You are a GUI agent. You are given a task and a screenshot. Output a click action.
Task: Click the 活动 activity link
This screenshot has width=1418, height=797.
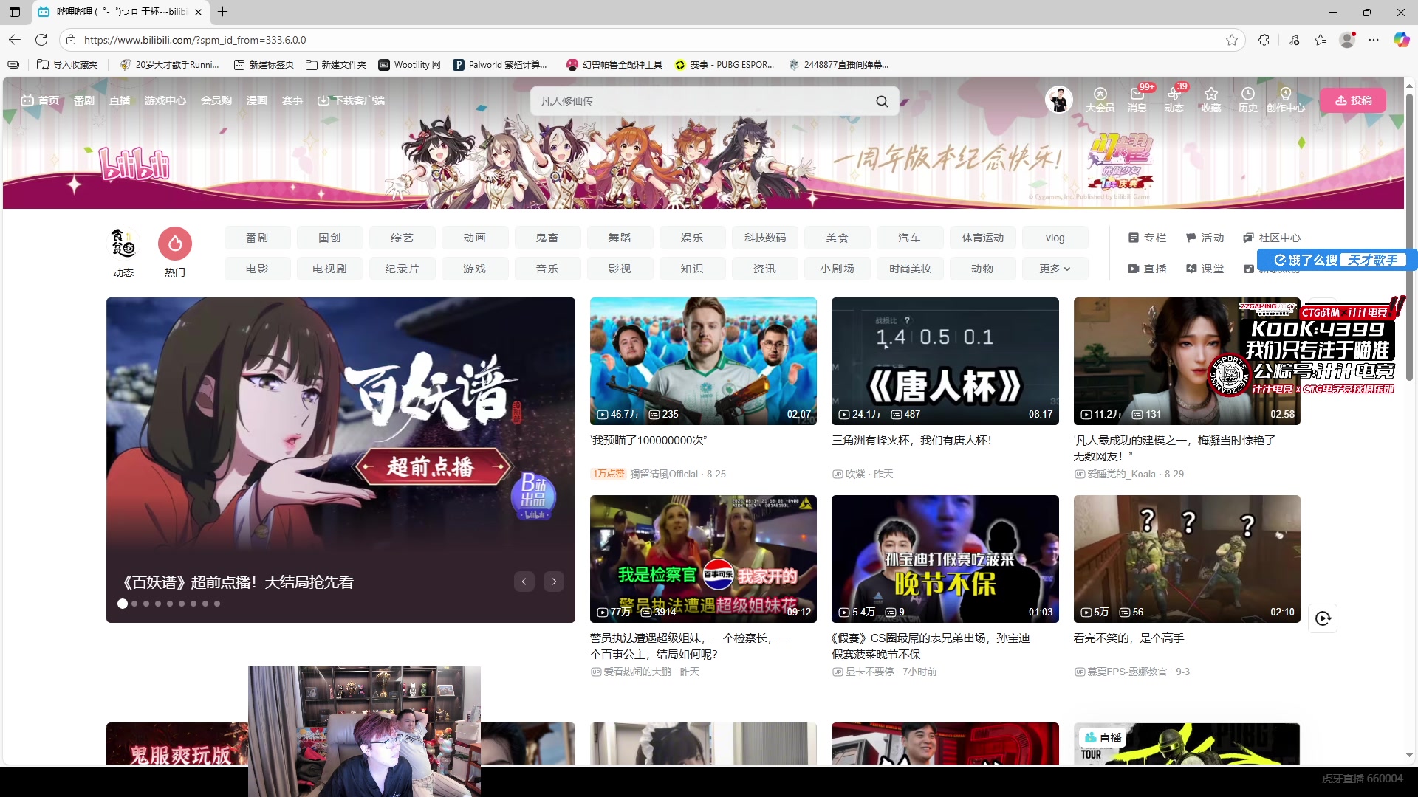pyautogui.click(x=1205, y=238)
